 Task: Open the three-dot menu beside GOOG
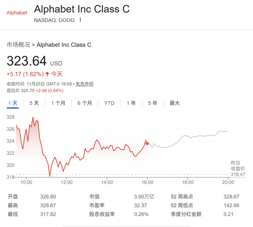point(80,20)
